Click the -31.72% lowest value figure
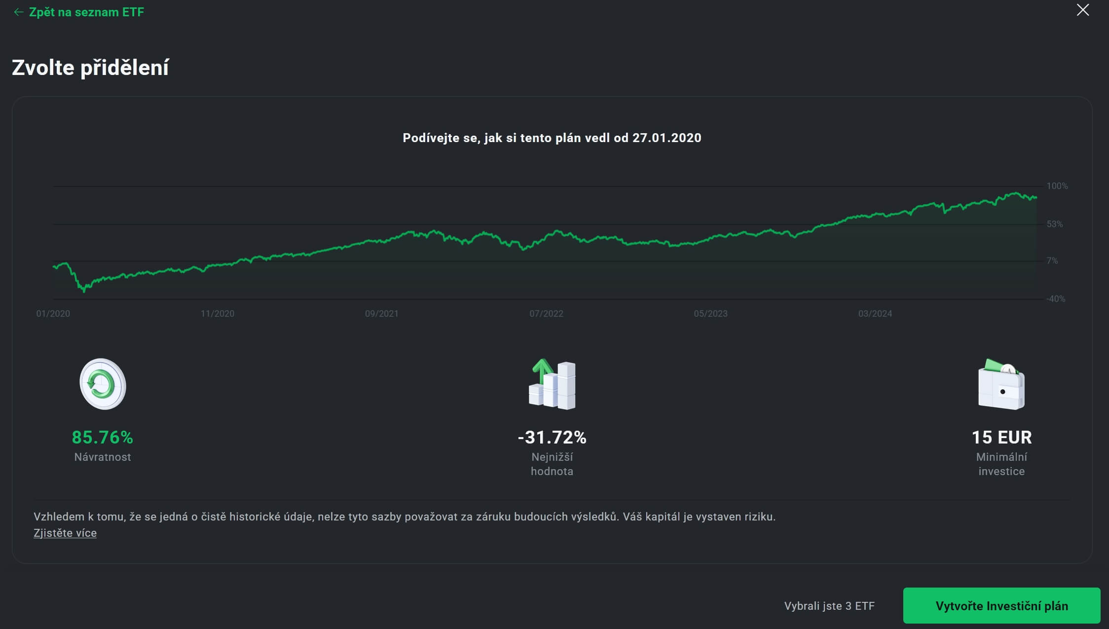Screen dimensions: 1109x629 point(552,437)
